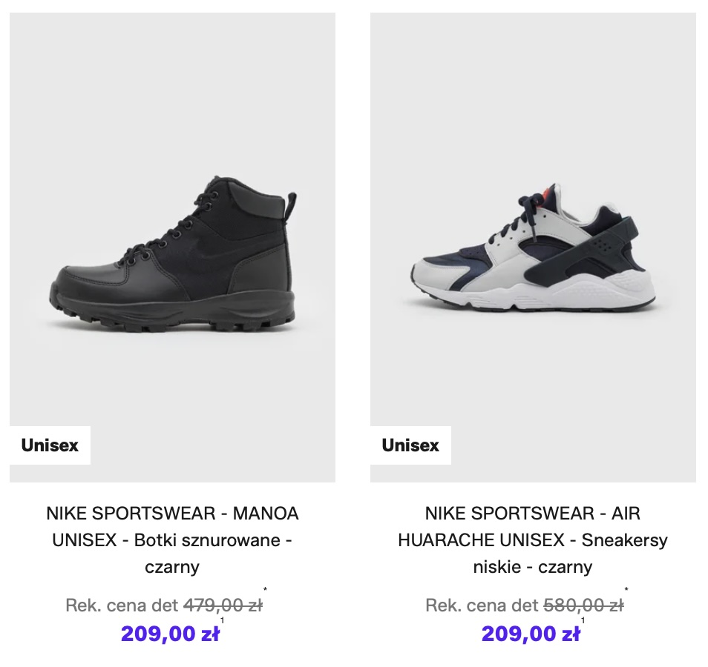Click "Botki sznurowane" in the Manoa title
The height and width of the screenshot is (667, 708).
(206, 540)
